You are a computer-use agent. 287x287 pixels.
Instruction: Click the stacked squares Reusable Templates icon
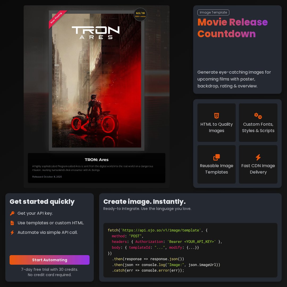[x=216, y=157]
